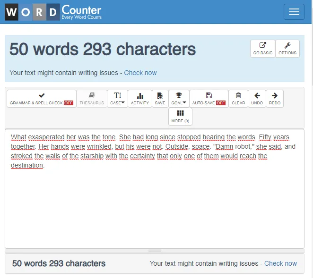Expand the Goal trophy dropdown

[x=179, y=99]
